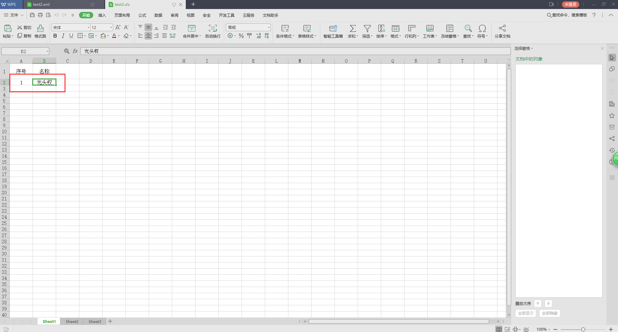Select the Format Painter (格式刷) tool
Screen dimensions: 618x332
(40, 32)
